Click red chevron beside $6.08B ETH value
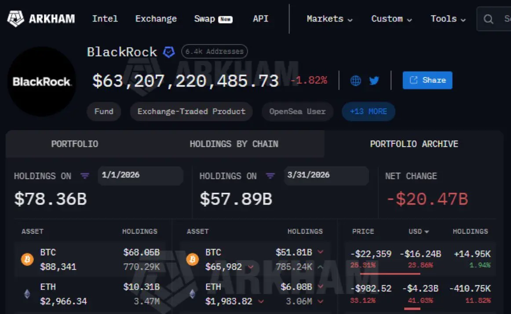 click(320, 287)
